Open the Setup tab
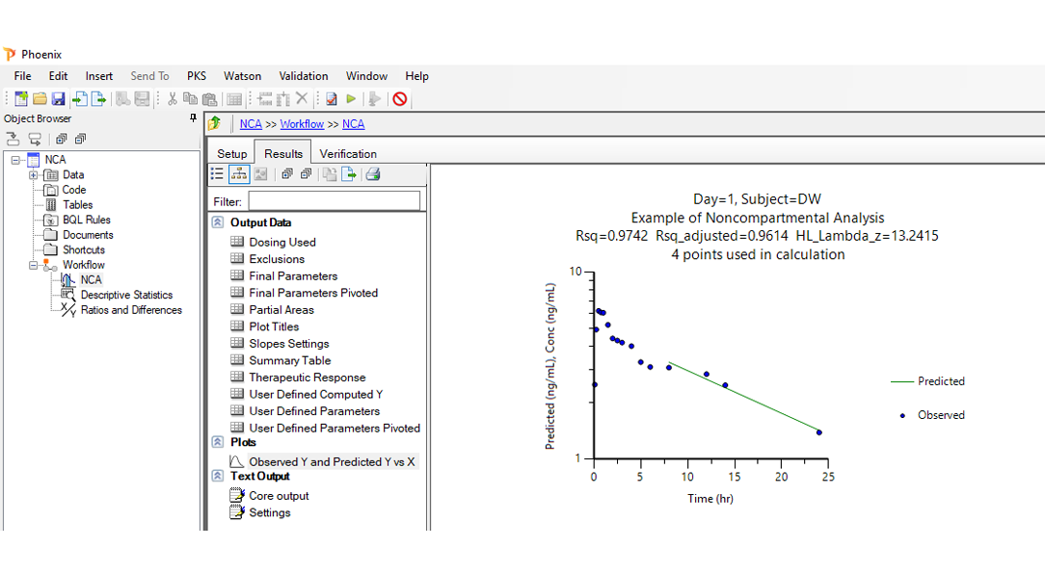Viewport: 1045px width, 574px height. [x=231, y=154]
